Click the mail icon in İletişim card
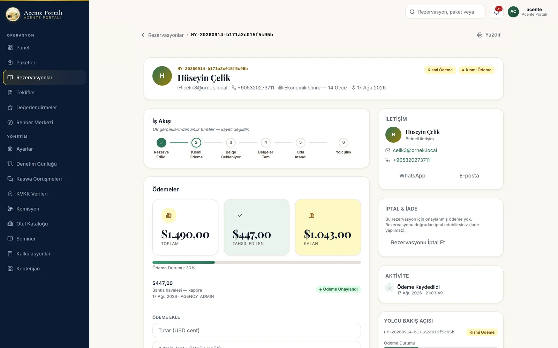 [388, 150]
